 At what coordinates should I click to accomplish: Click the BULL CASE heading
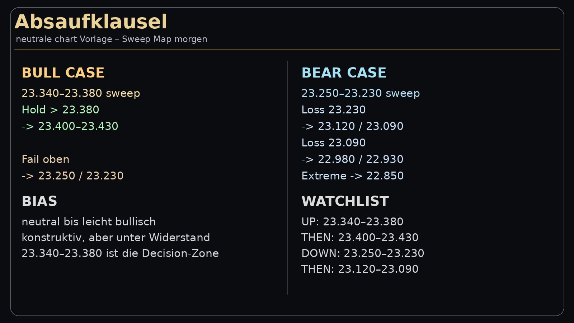click(x=63, y=73)
